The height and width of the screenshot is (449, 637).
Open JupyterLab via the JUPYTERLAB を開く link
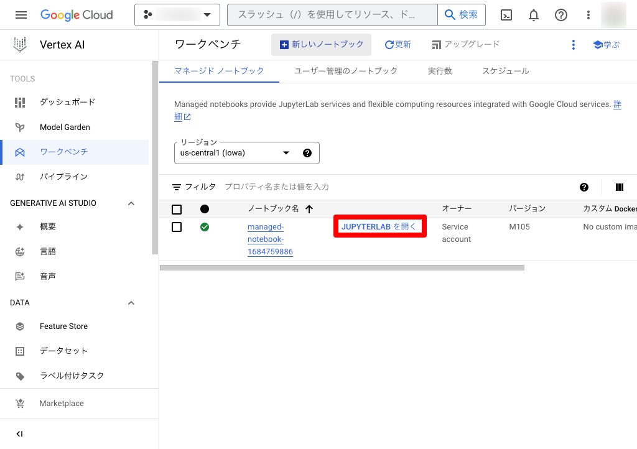(379, 226)
